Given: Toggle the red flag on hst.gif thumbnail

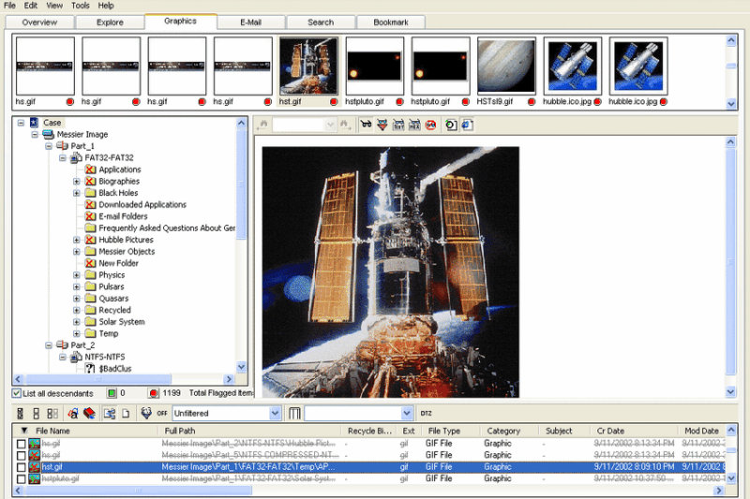Looking at the screenshot, I should click(334, 102).
